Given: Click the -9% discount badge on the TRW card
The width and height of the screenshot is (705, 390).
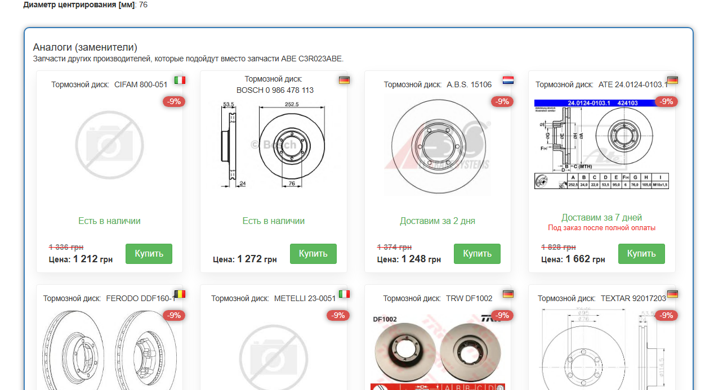Looking at the screenshot, I should coord(502,315).
